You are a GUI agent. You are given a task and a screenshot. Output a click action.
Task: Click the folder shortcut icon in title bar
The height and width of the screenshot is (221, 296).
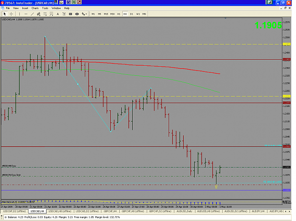click(62, 2)
